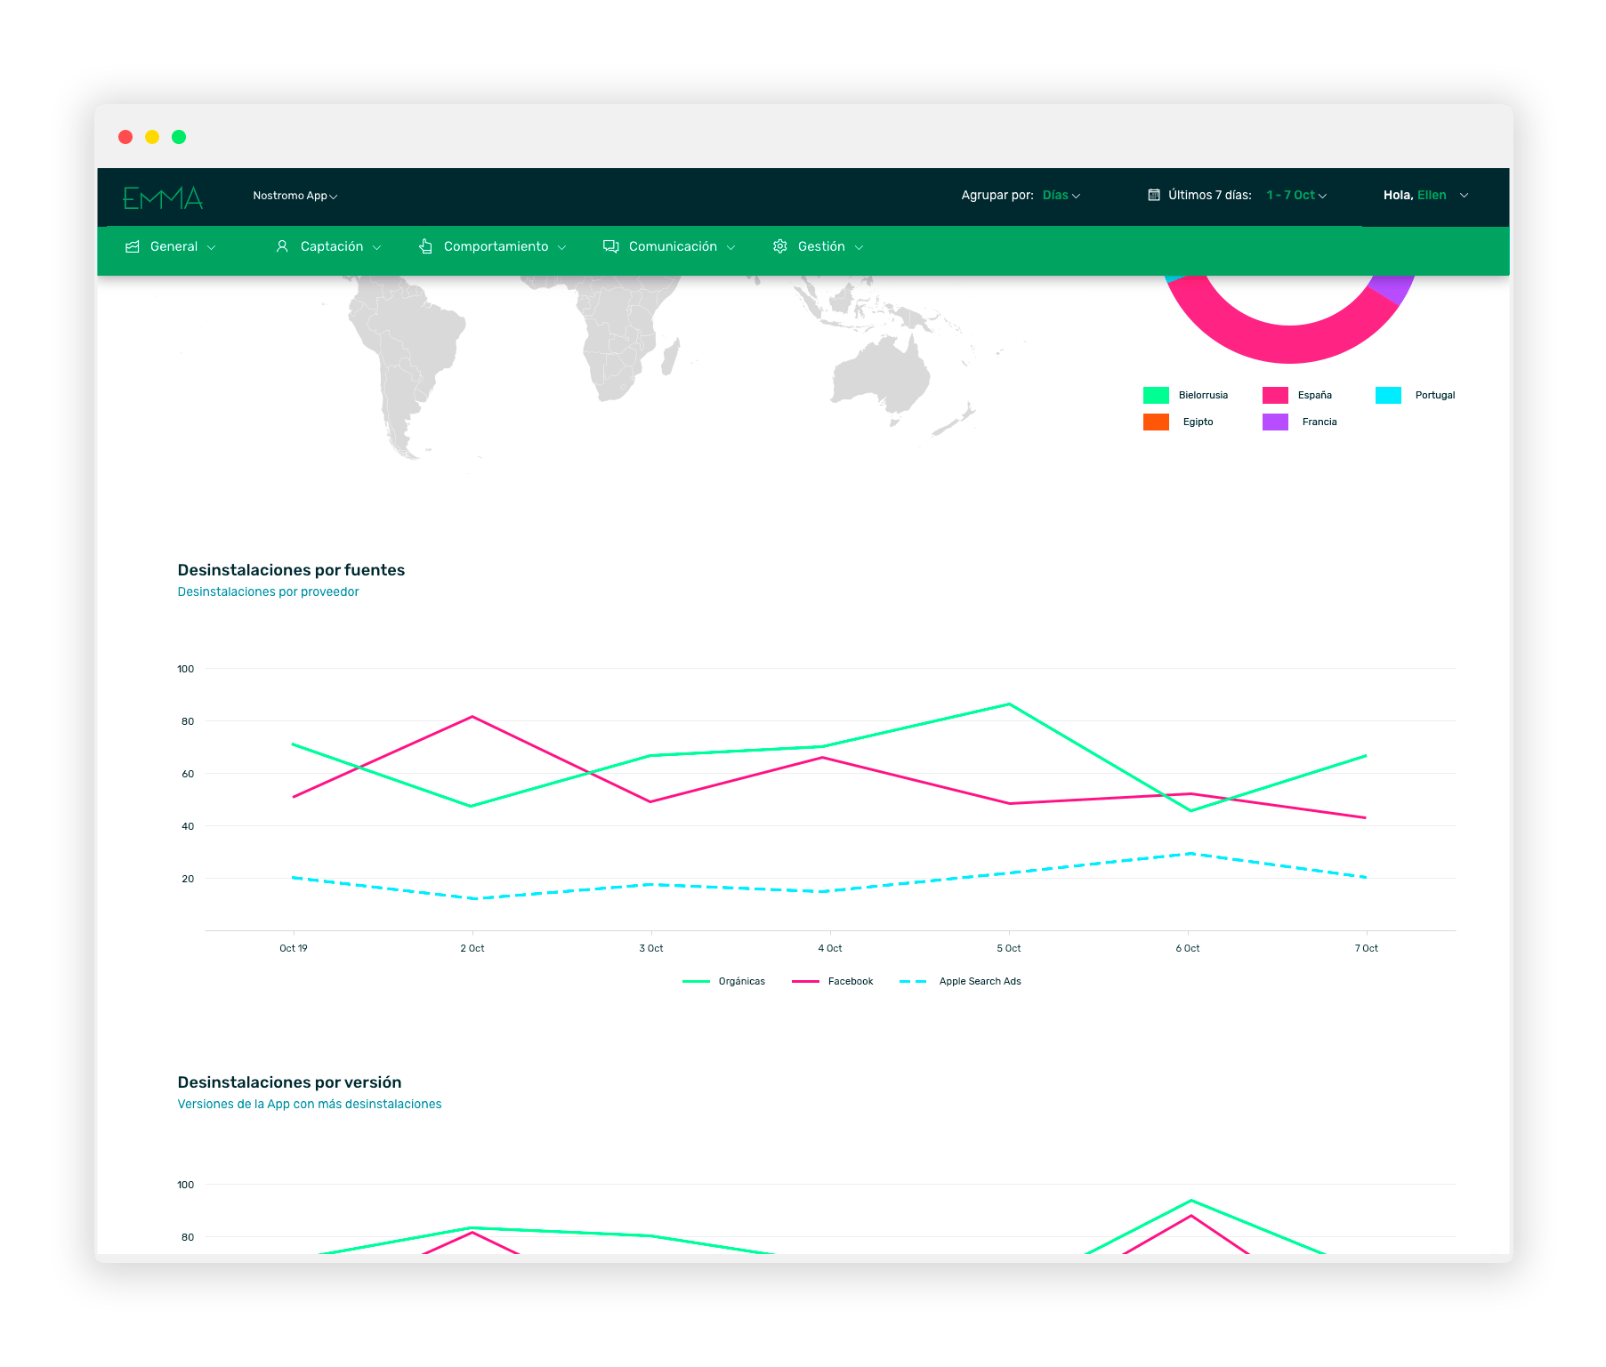Click the 7 Oct x-axis label
1606x1367 pixels.
tap(1367, 948)
